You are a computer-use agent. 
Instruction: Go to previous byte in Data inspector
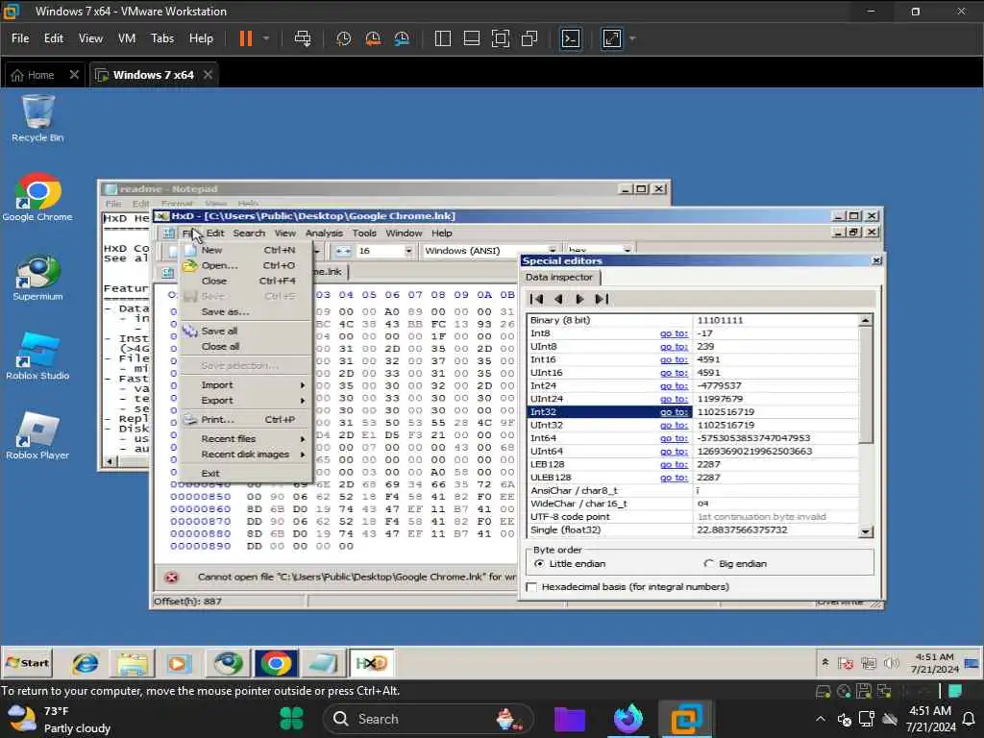[558, 300]
